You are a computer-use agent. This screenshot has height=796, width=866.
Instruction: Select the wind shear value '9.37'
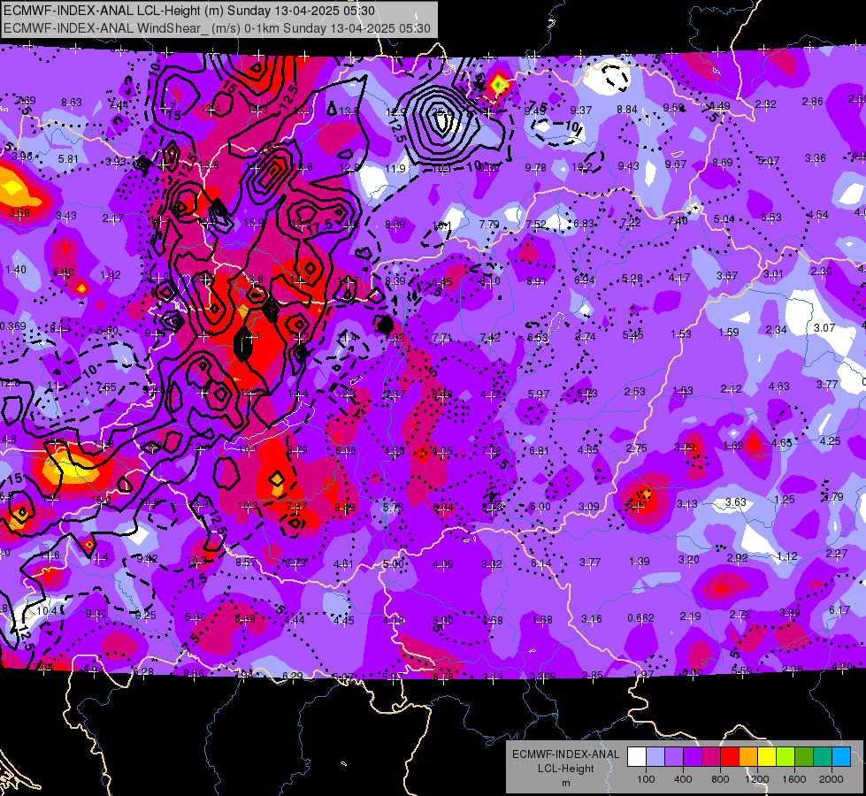(x=581, y=111)
